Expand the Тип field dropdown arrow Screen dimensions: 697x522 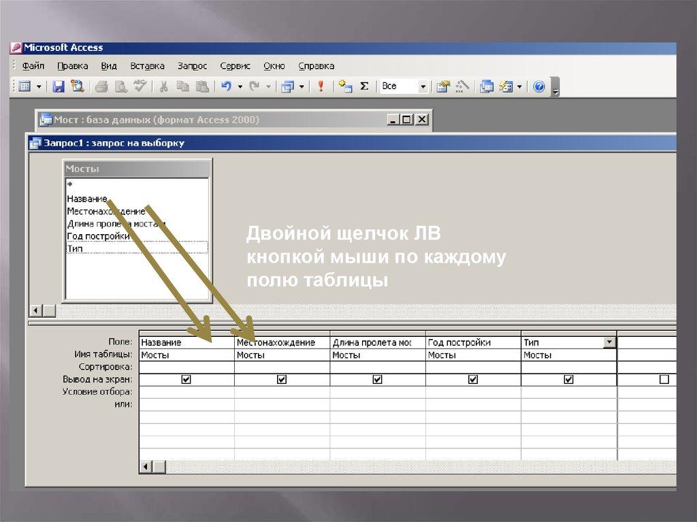pyautogui.click(x=609, y=343)
